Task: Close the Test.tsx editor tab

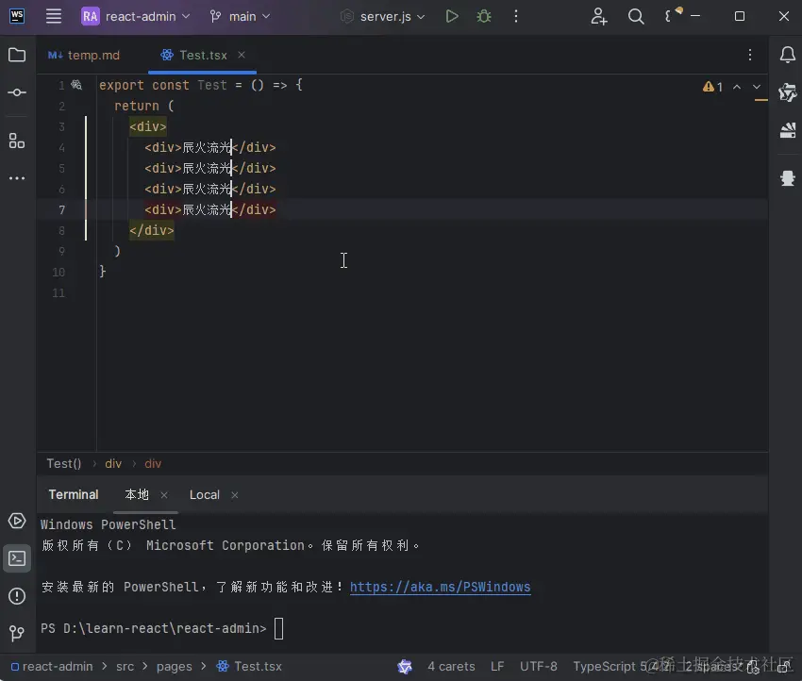Action: pyautogui.click(x=242, y=55)
